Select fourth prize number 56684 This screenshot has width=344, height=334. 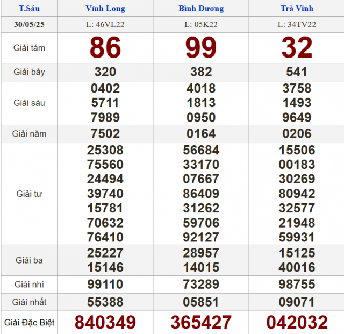[201, 150]
